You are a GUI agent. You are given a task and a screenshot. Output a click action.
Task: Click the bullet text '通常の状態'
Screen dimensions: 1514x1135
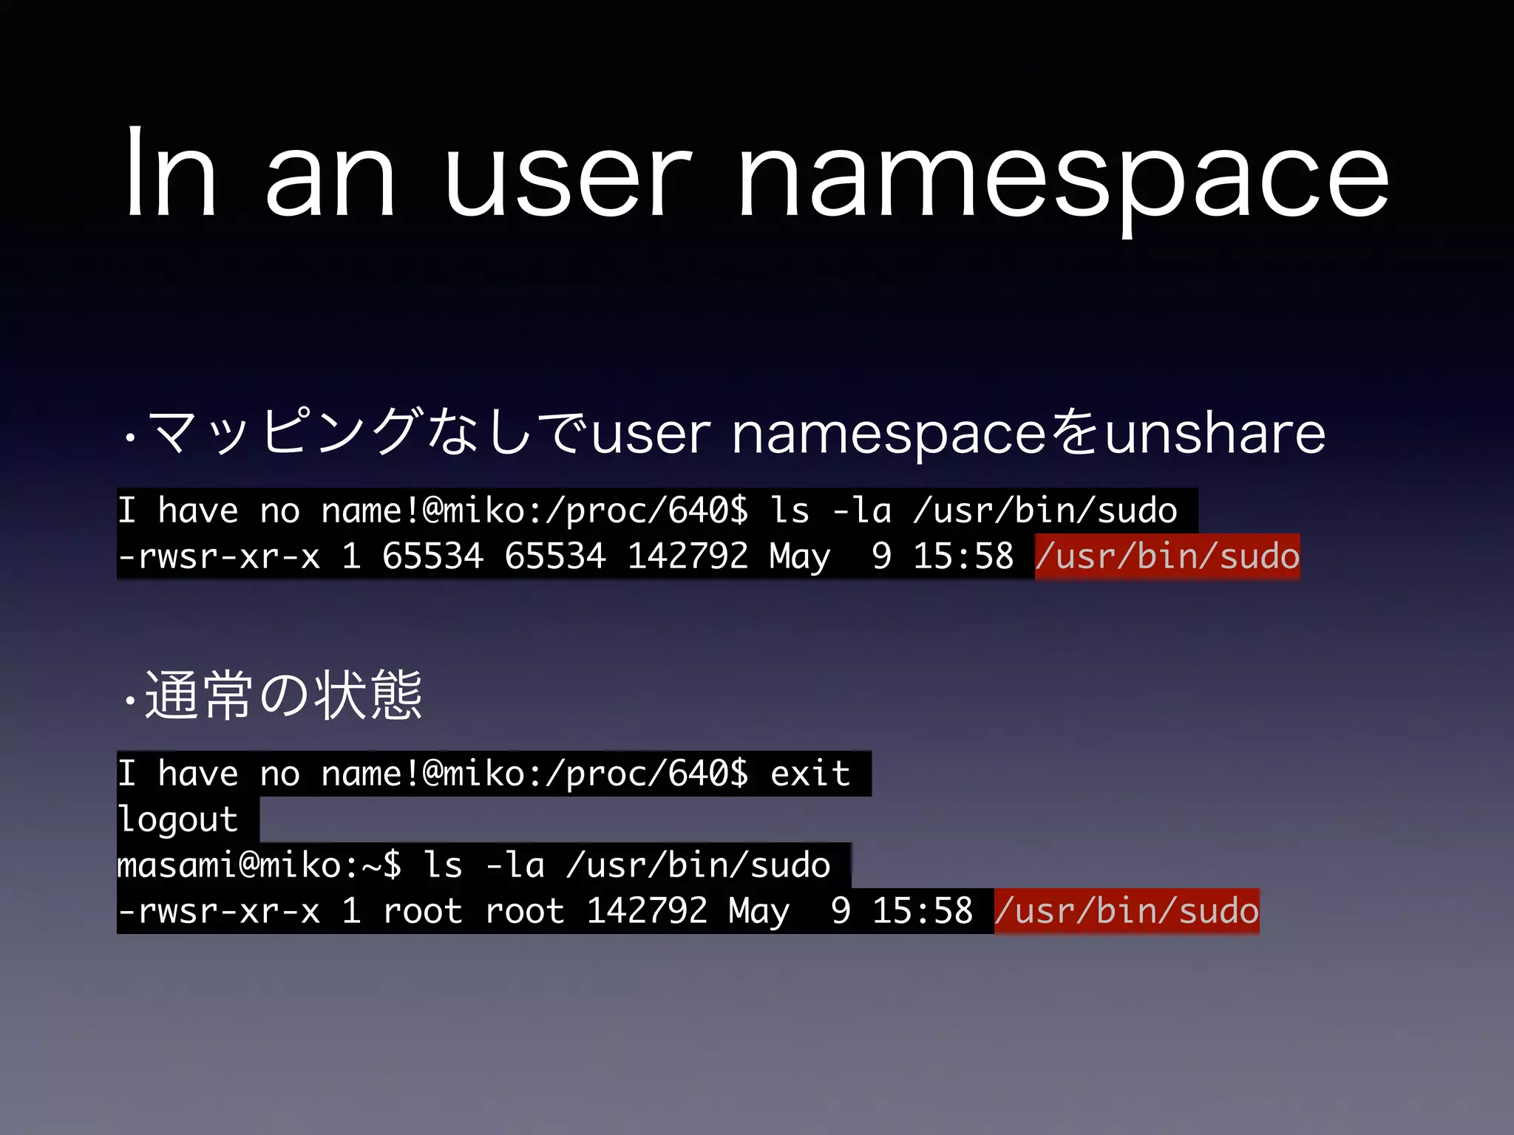tap(273, 695)
